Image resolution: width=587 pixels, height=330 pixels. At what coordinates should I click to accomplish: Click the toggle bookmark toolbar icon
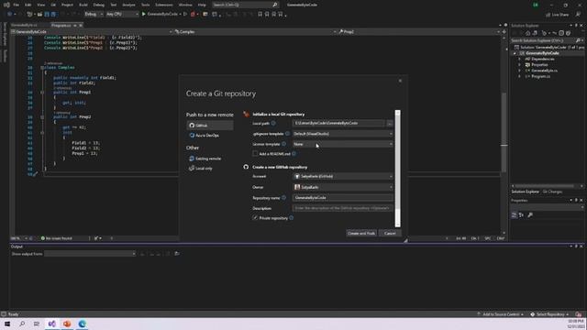coord(260,15)
